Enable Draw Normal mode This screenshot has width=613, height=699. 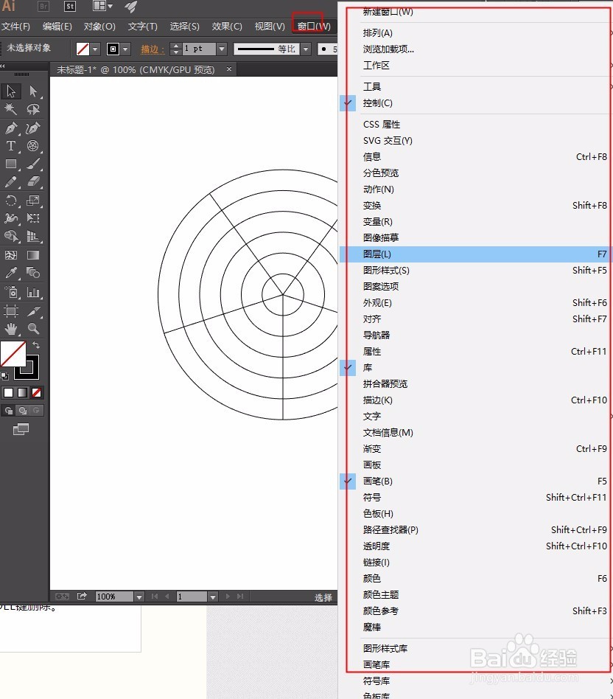coord(8,410)
